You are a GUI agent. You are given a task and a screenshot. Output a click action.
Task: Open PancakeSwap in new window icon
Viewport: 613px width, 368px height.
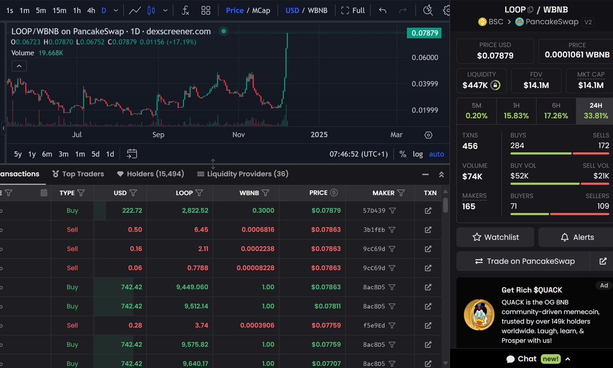pos(603,261)
